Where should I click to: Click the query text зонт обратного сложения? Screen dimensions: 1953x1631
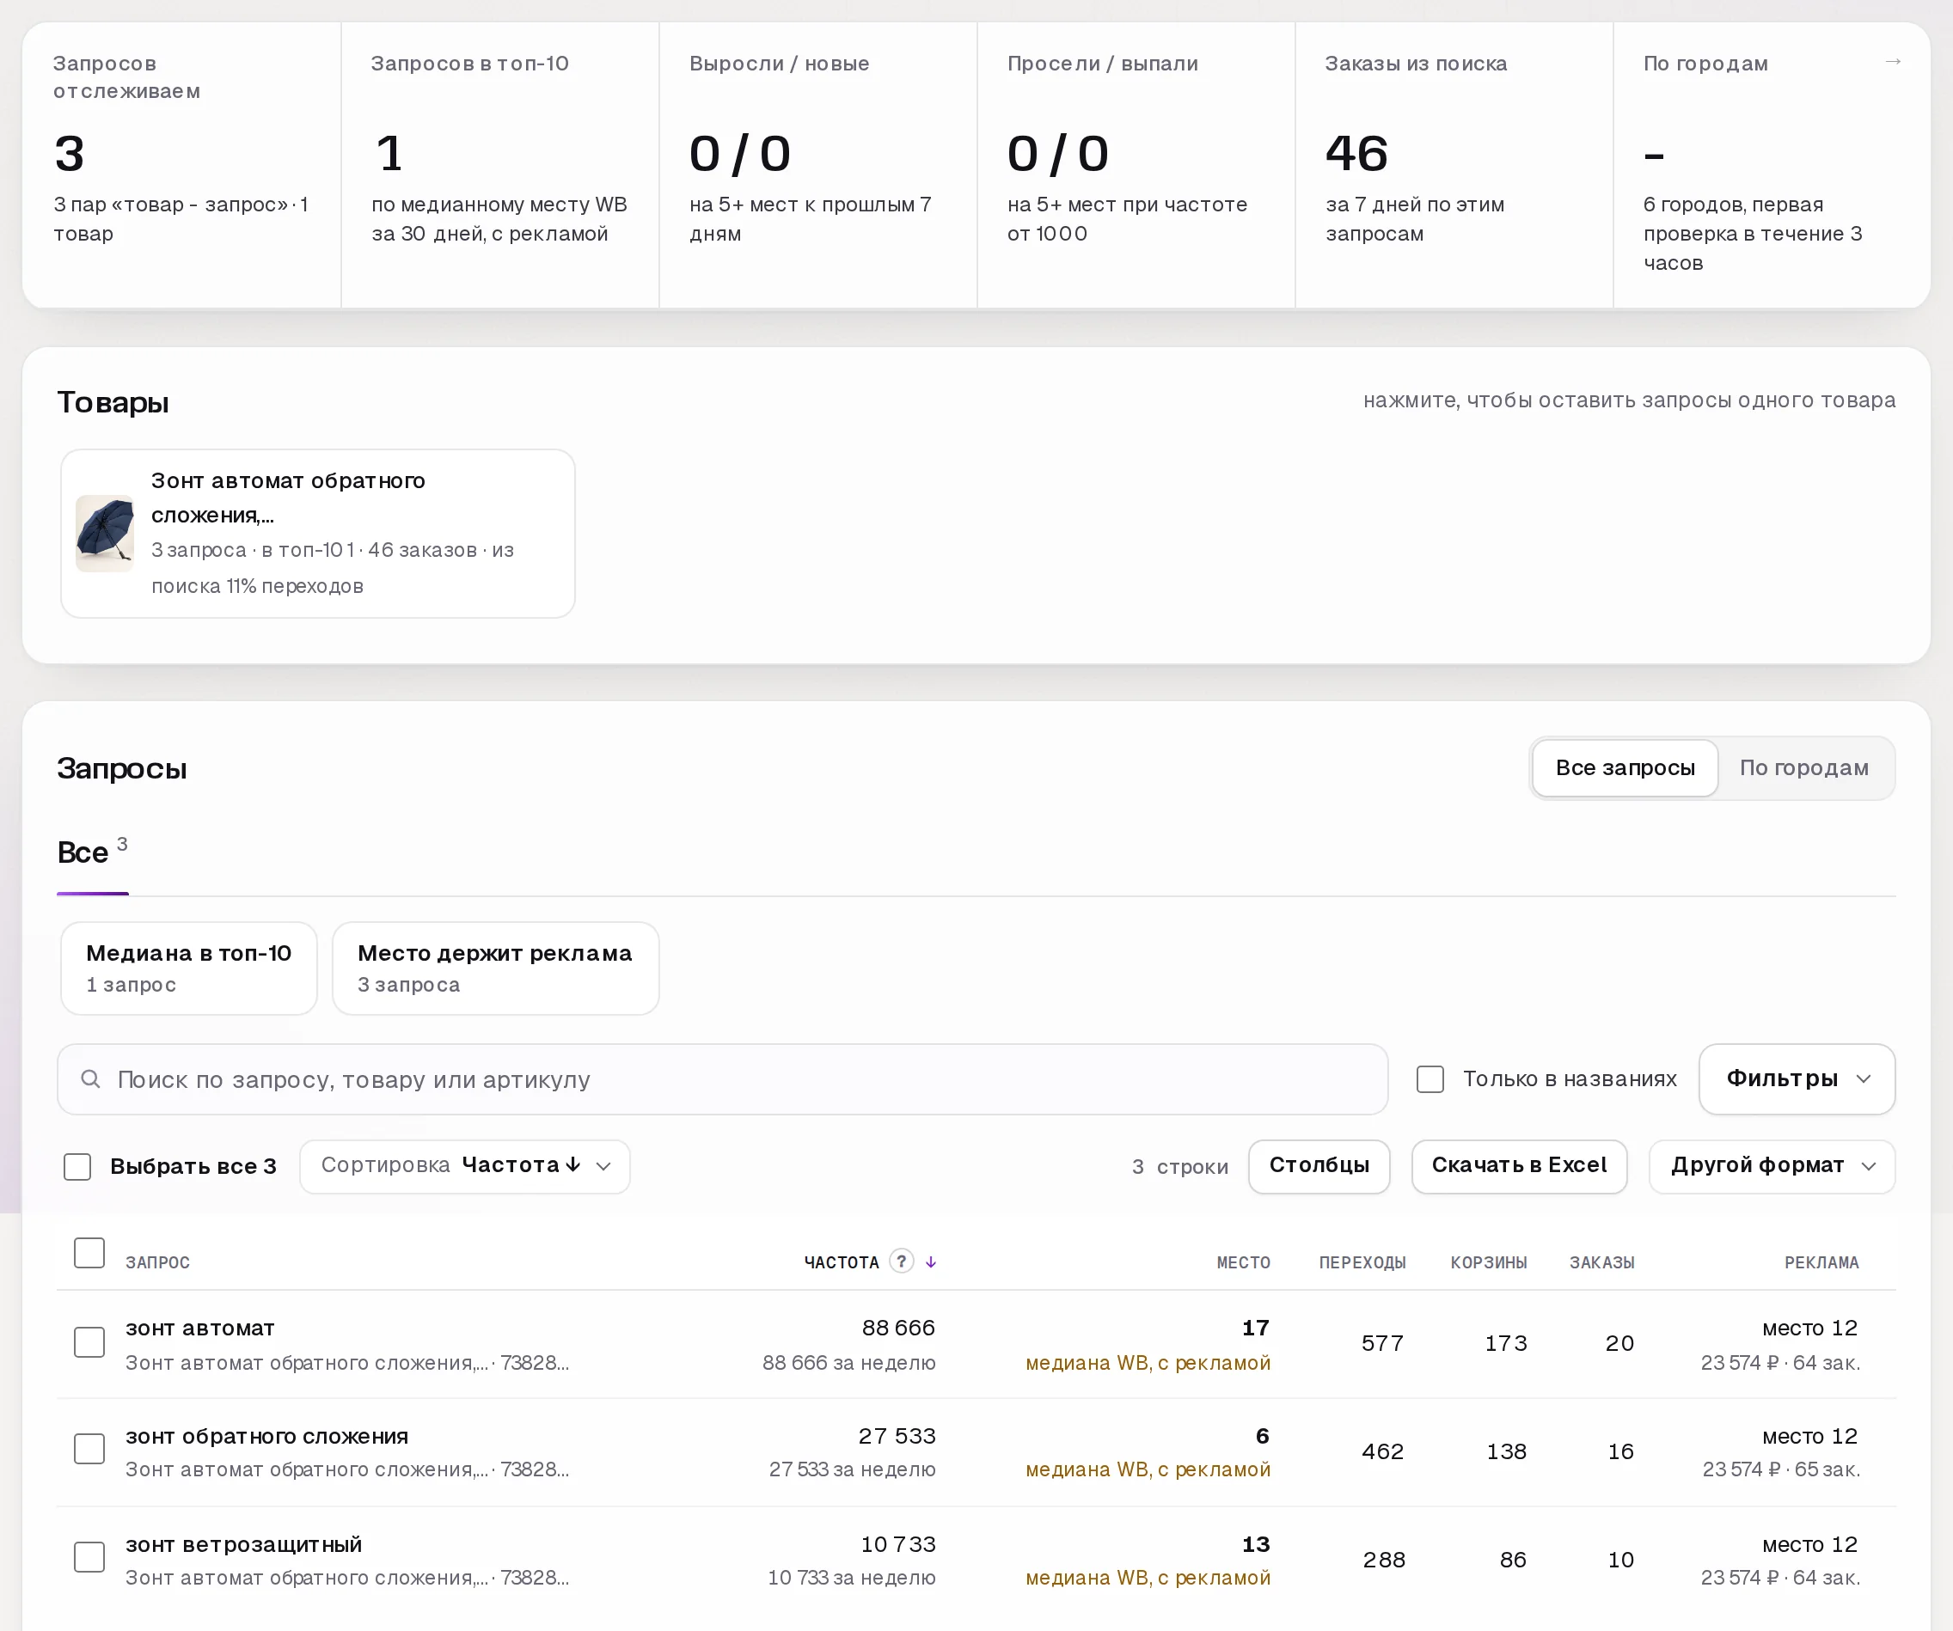click(267, 1436)
